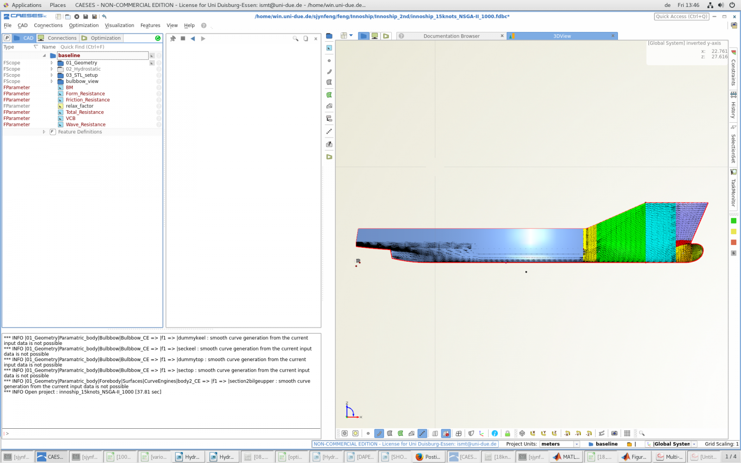The width and height of the screenshot is (741, 463).
Task: Switch to the Connections tab in the tree panel
Action: tap(57, 38)
